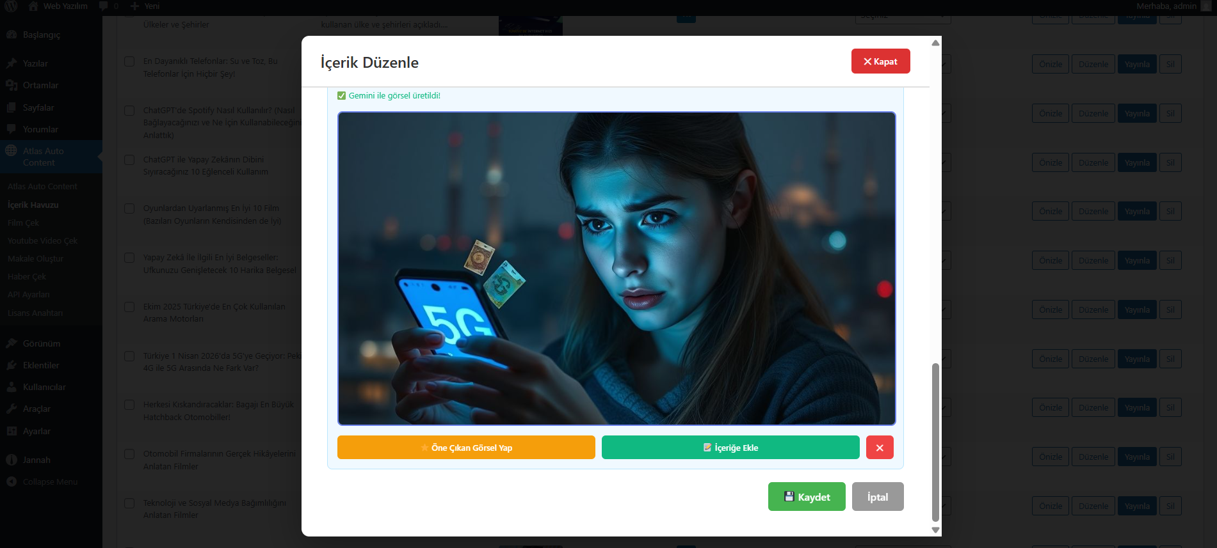Open Youtube Video Çek submenu item
This screenshot has width=1217, height=548.
(42, 240)
